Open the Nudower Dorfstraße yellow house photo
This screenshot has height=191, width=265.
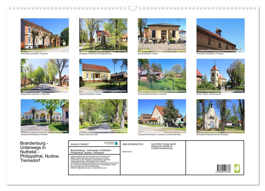pyautogui.click(x=103, y=76)
